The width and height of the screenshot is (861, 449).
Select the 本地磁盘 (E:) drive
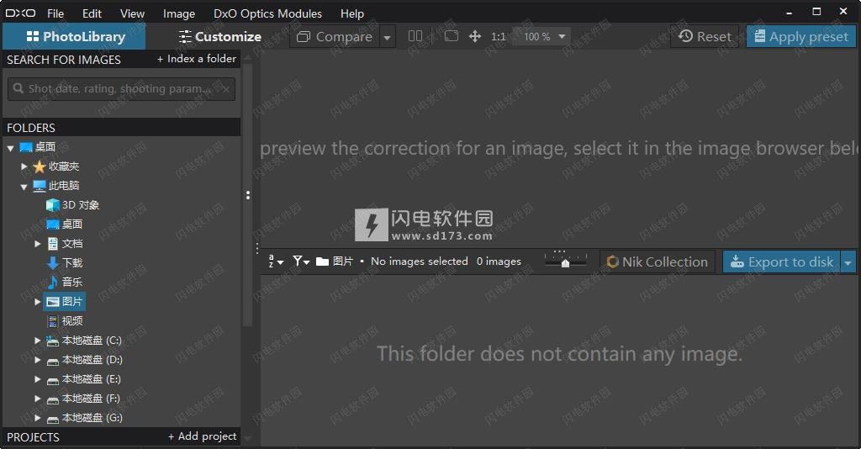84,379
